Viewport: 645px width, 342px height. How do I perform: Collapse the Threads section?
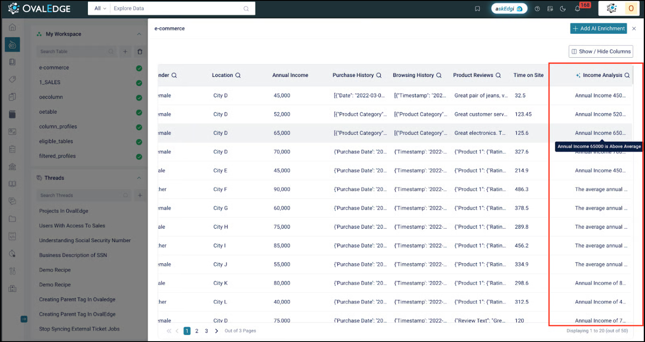(139, 178)
